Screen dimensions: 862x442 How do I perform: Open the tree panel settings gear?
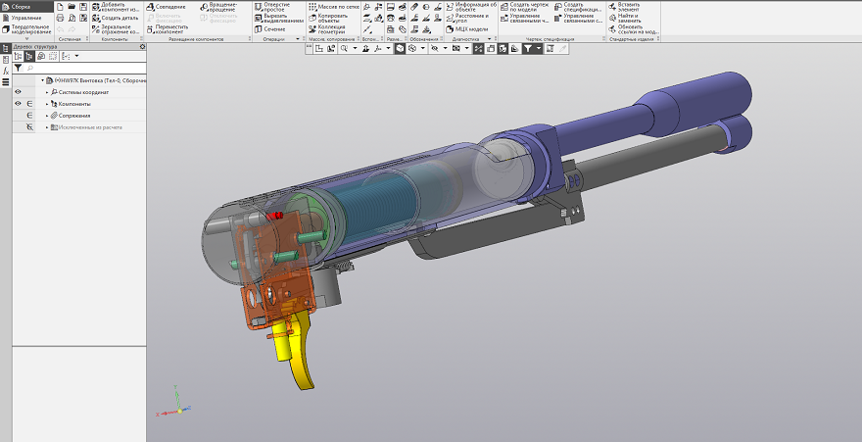point(142,46)
